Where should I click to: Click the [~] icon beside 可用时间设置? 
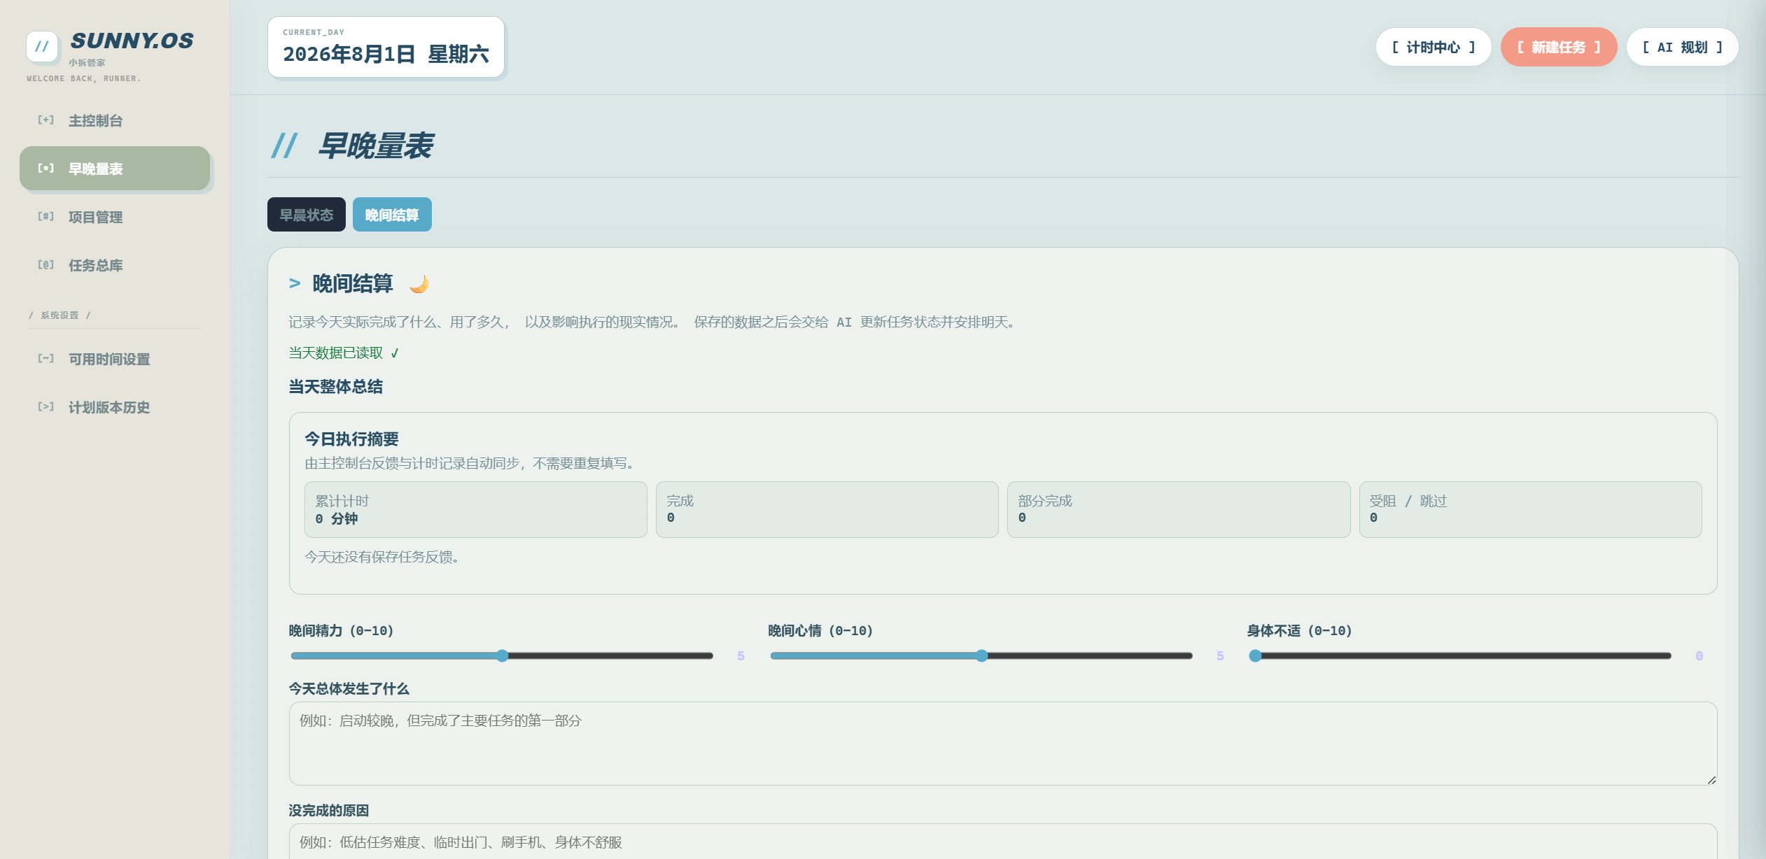[x=45, y=359]
